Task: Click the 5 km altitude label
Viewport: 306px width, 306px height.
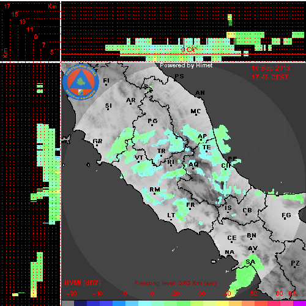Action: click(52, 52)
